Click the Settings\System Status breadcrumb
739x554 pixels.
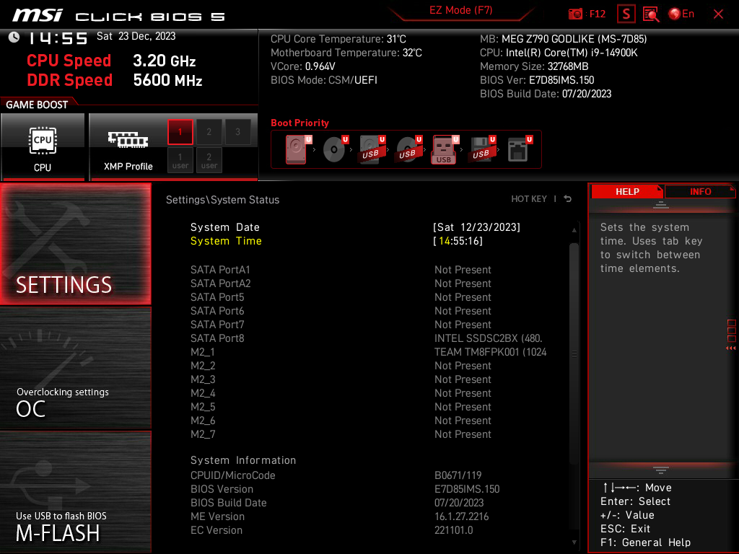click(222, 200)
